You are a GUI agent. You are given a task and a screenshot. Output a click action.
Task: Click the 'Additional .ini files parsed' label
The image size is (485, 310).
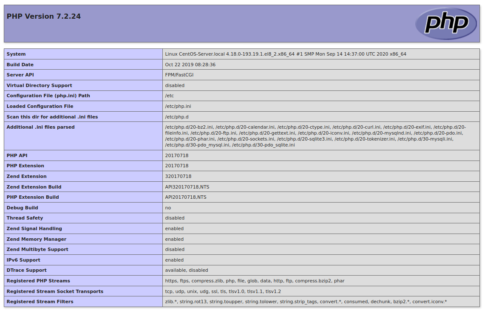pos(40,127)
